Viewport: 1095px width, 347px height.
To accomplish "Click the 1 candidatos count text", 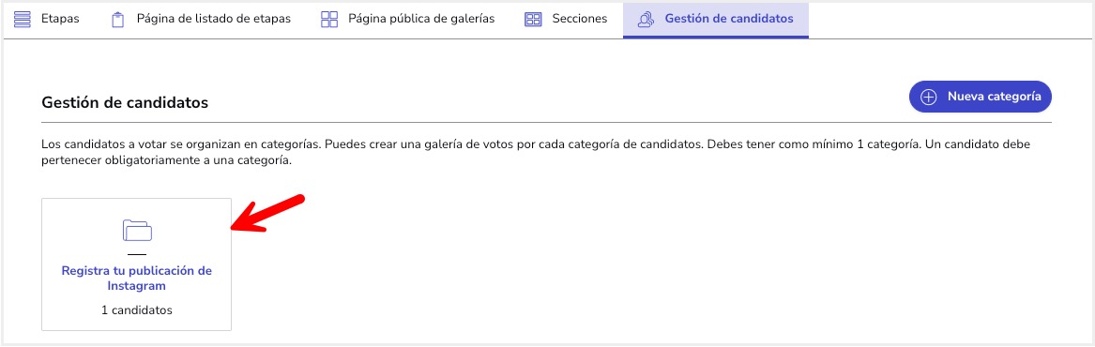I will 137,310.
